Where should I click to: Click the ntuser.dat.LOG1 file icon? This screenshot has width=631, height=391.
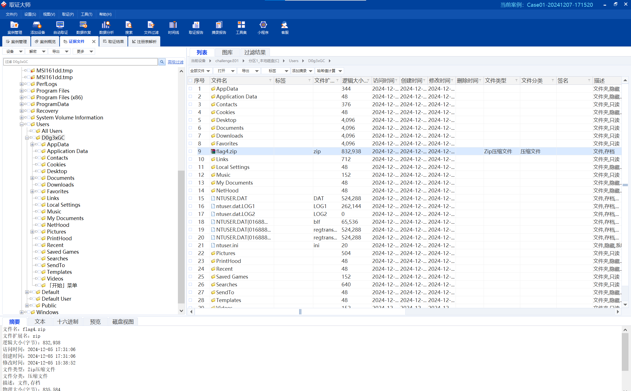pos(213,206)
